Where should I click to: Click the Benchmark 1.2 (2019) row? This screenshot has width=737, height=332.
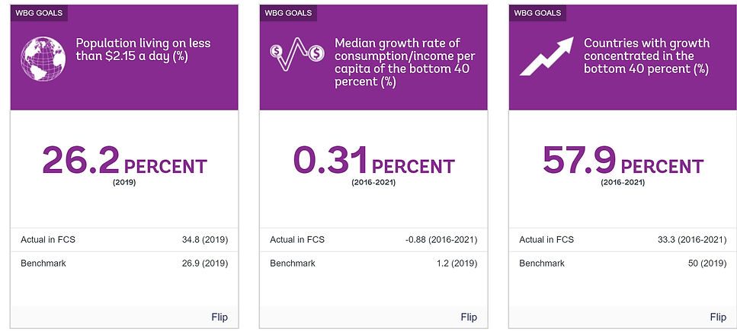click(373, 263)
